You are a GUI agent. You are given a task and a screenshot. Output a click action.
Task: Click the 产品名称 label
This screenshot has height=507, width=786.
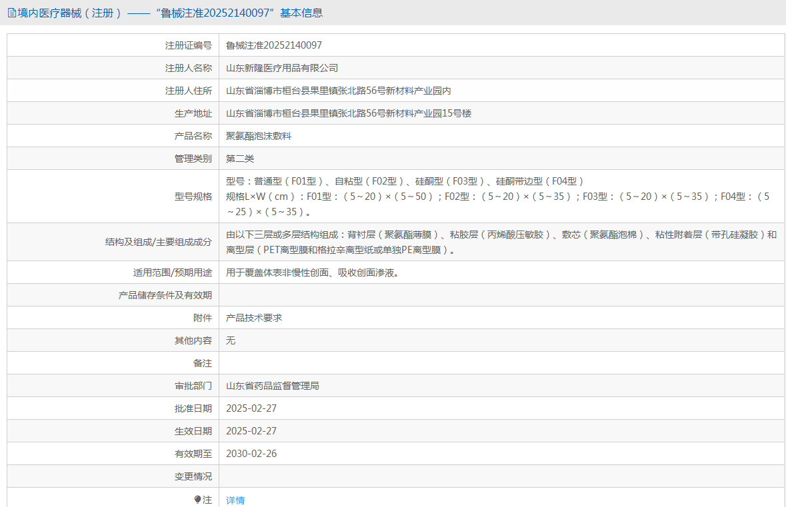(193, 137)
